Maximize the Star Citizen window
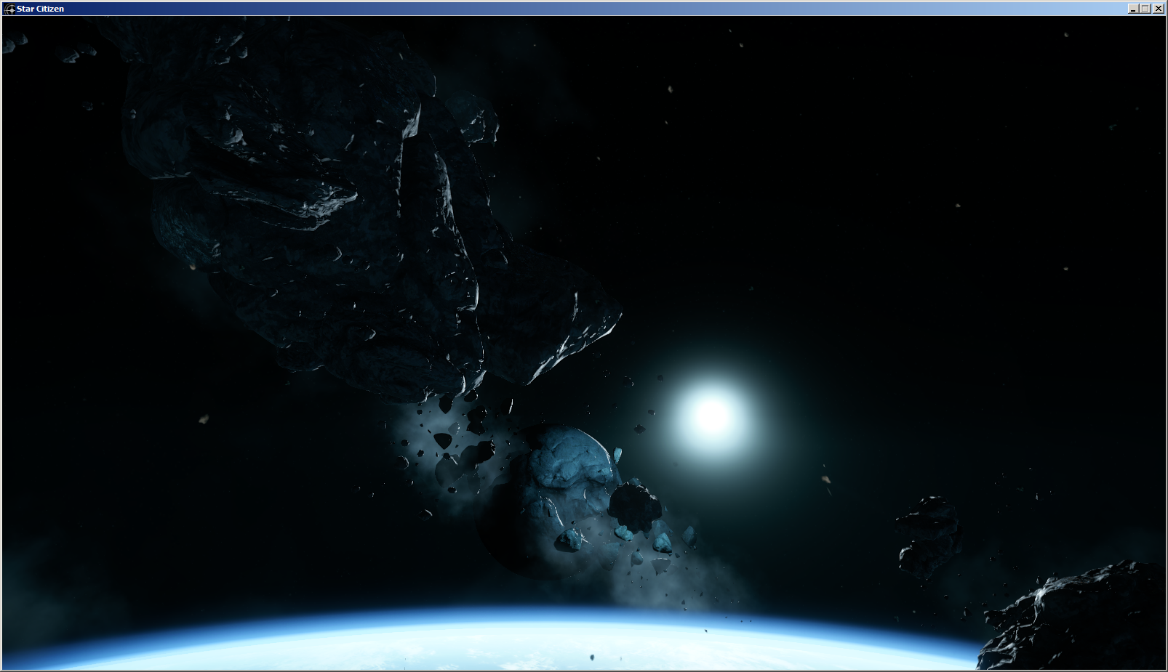Viewport: 1168px width, 672px height. click(1145, 9)
